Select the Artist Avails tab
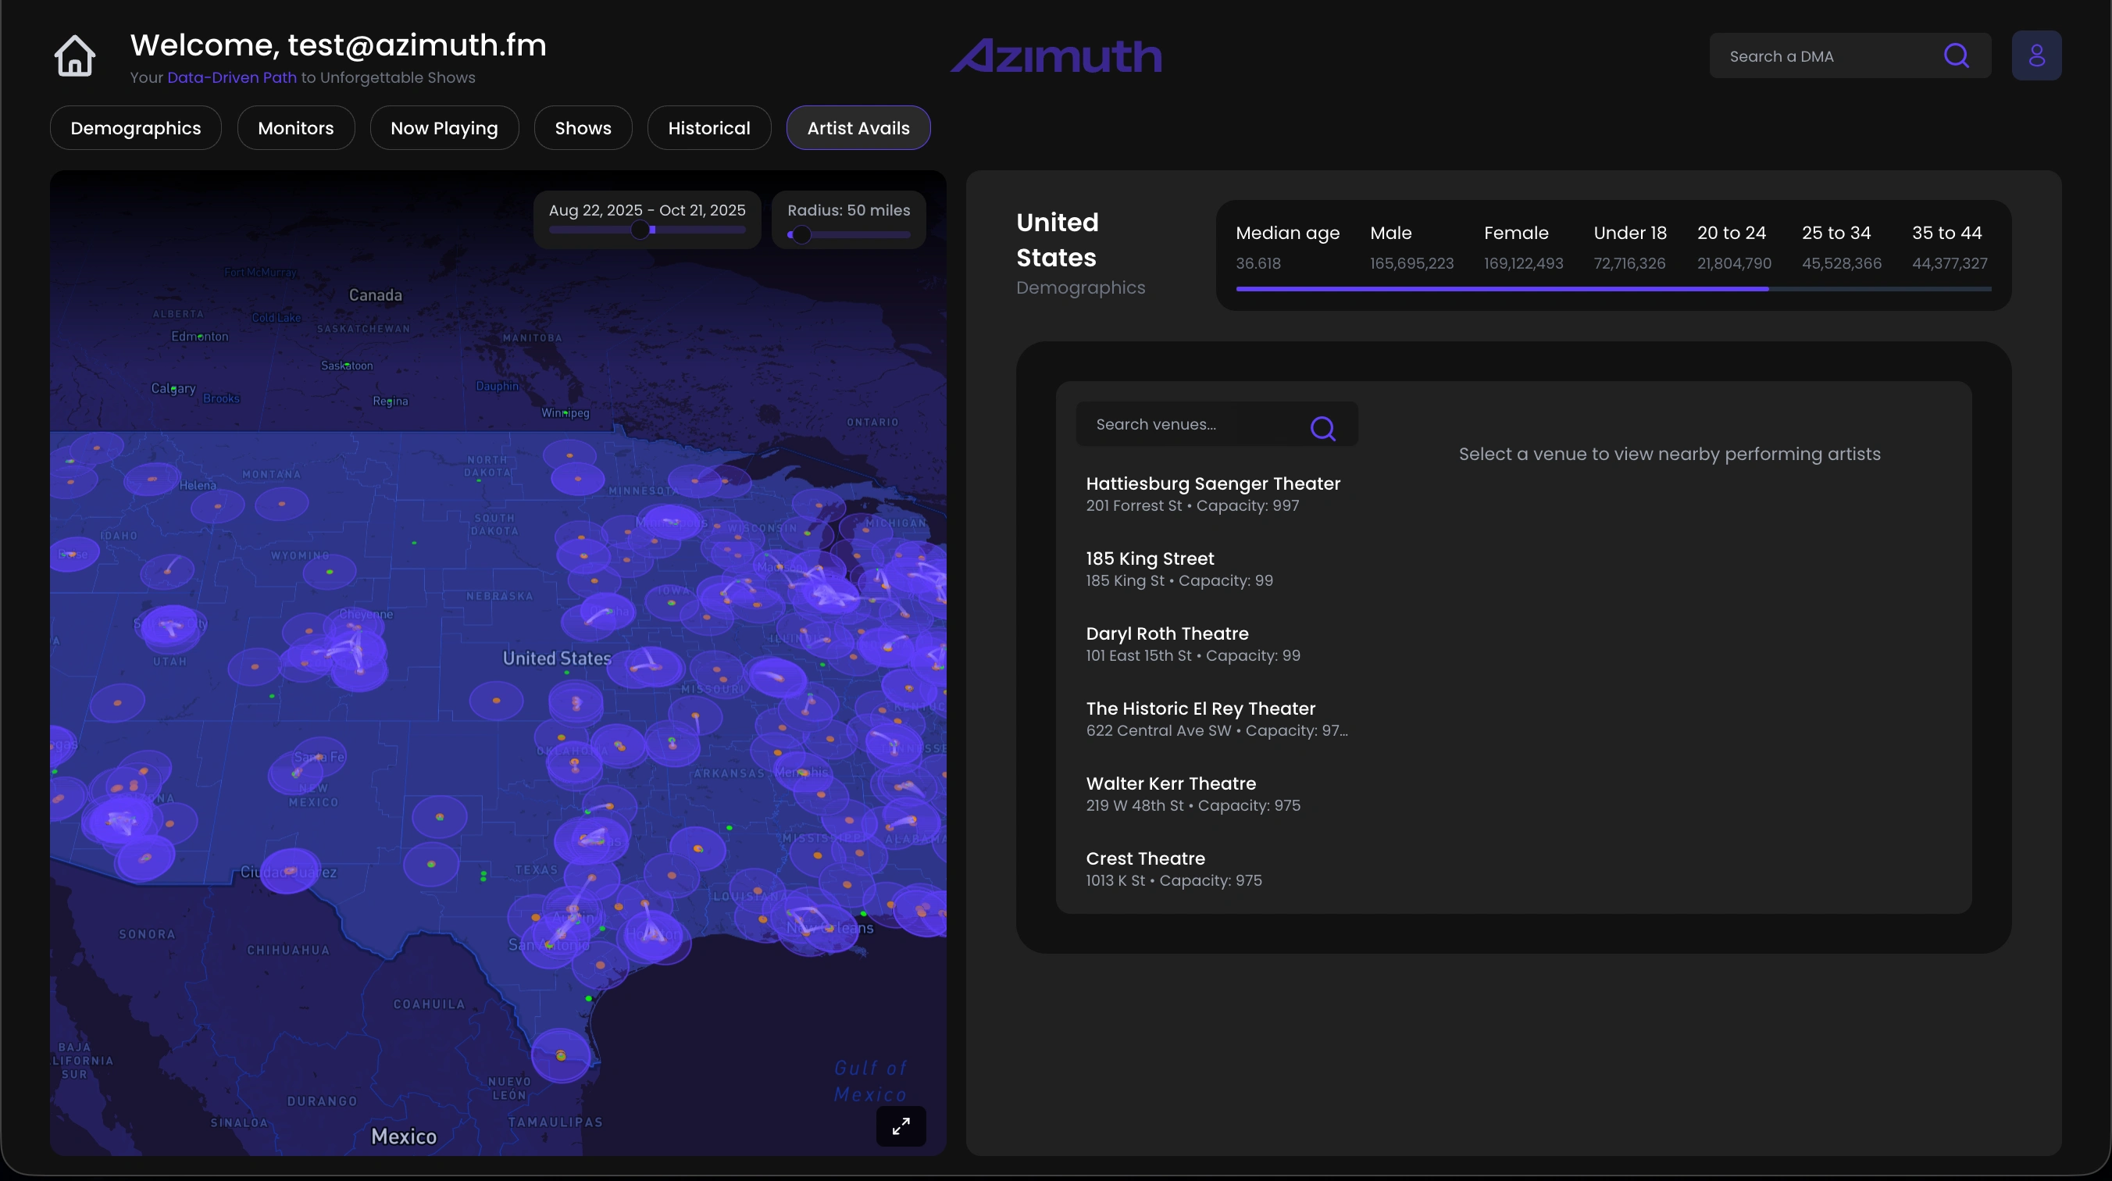Viewport: 2112px width, 1181px height. (x=858, y=128)
